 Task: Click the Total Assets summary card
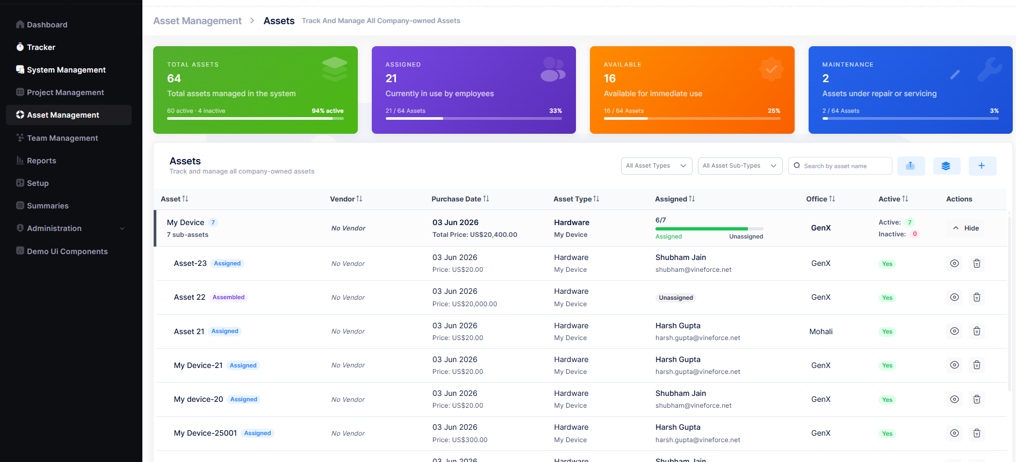tap(255, 90)
